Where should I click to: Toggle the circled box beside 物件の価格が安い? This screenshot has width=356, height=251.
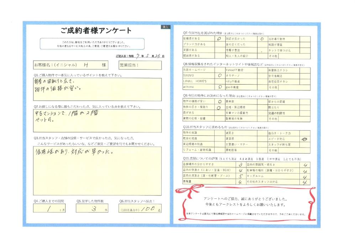(220, 102)
